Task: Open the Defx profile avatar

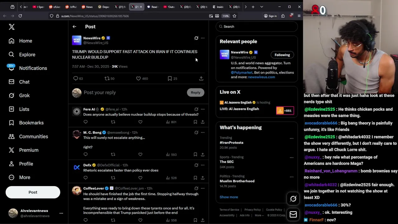Action: [x=77, y=167]
